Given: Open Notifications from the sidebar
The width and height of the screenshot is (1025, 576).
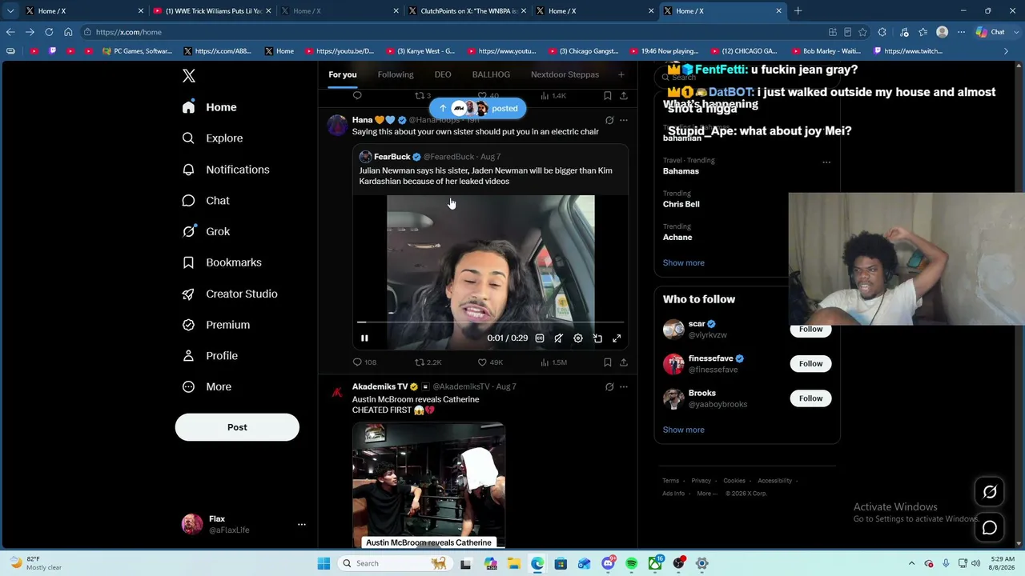Looking at the screenshot, I should pyautogui.click(x=226, y=170).
